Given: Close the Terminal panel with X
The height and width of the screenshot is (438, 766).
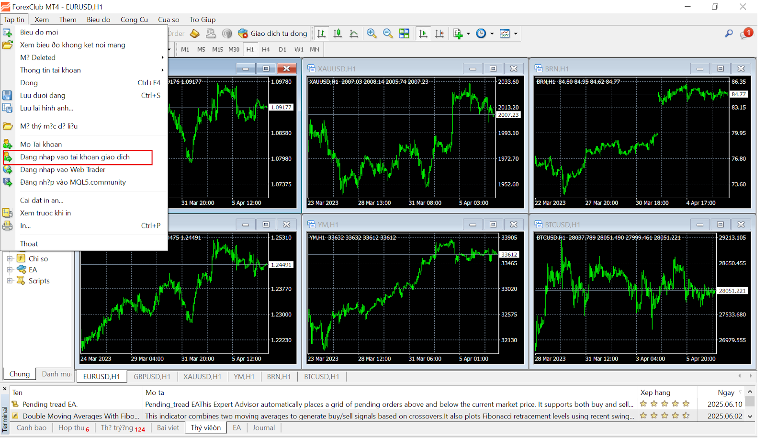Looking at the screenshot, I should (5, 389).
